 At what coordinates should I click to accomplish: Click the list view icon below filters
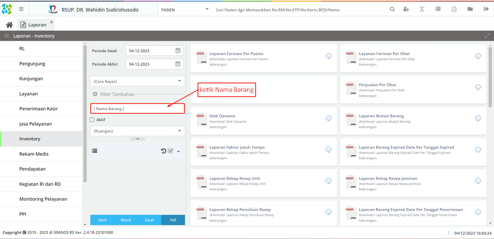95,151
